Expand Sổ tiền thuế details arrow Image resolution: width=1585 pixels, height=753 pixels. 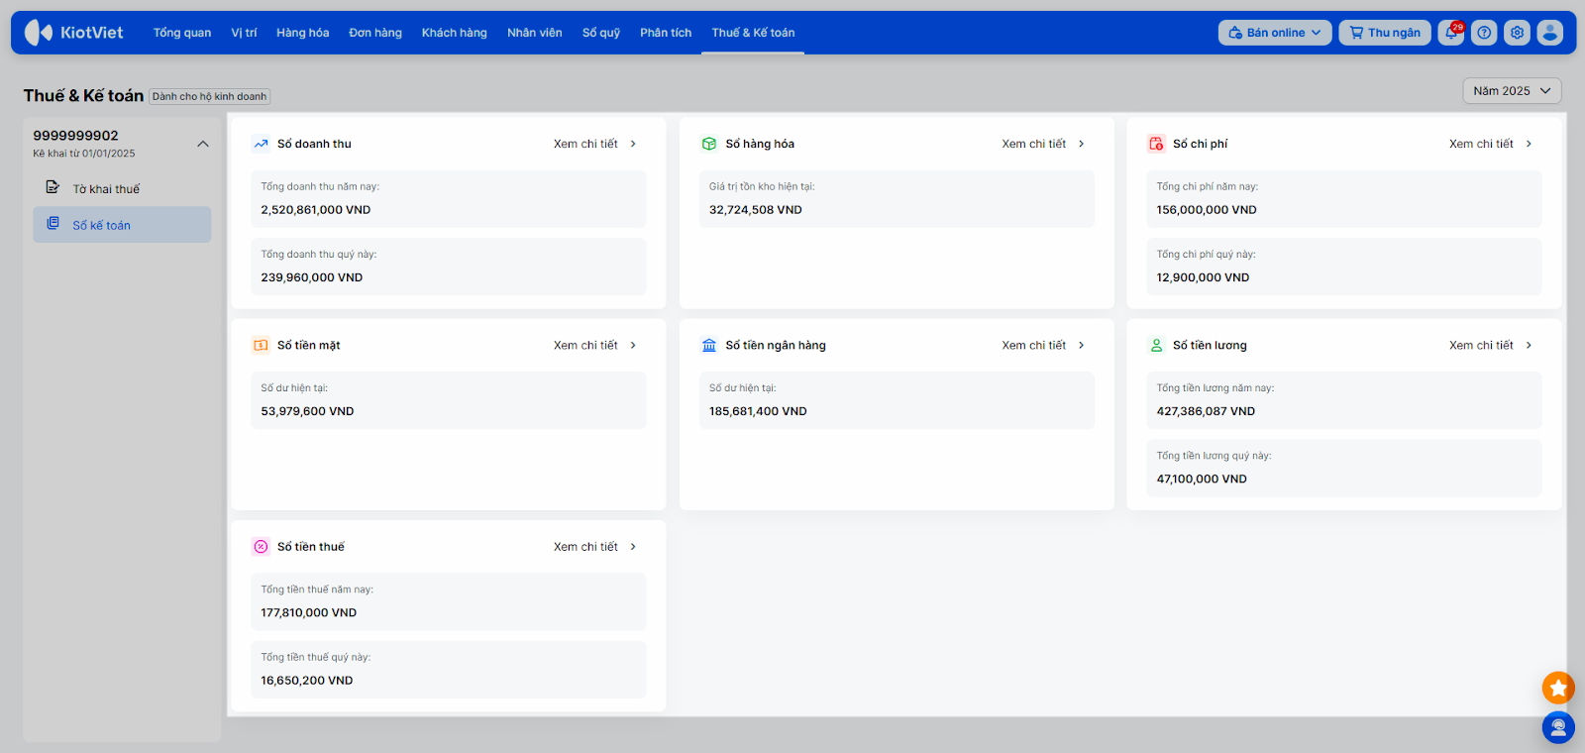coord(633,547)
